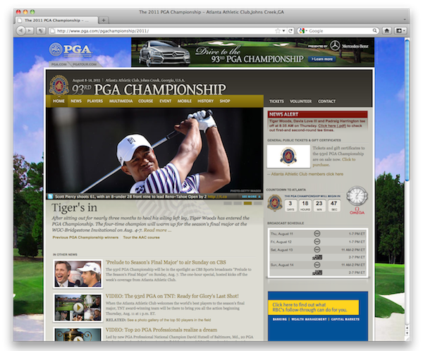
Task: Go to the browser Home icon
Action: point(386,31)
